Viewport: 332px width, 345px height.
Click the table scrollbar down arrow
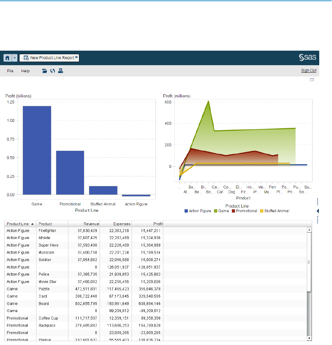[309, 338]
